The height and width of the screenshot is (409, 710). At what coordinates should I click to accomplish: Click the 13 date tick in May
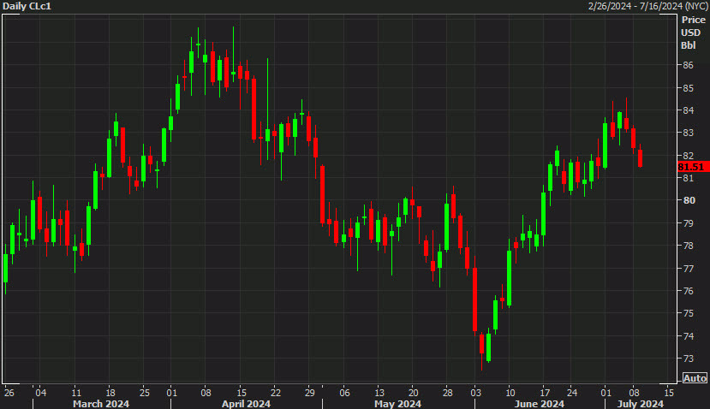point(379,392)
